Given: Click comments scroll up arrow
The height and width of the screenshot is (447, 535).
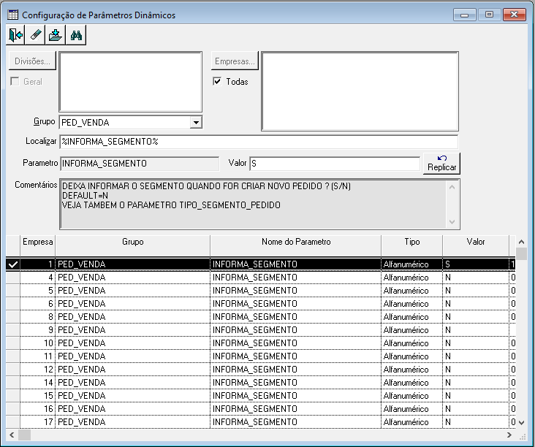Looking at the screenshot, I should (x=452, y=187).
